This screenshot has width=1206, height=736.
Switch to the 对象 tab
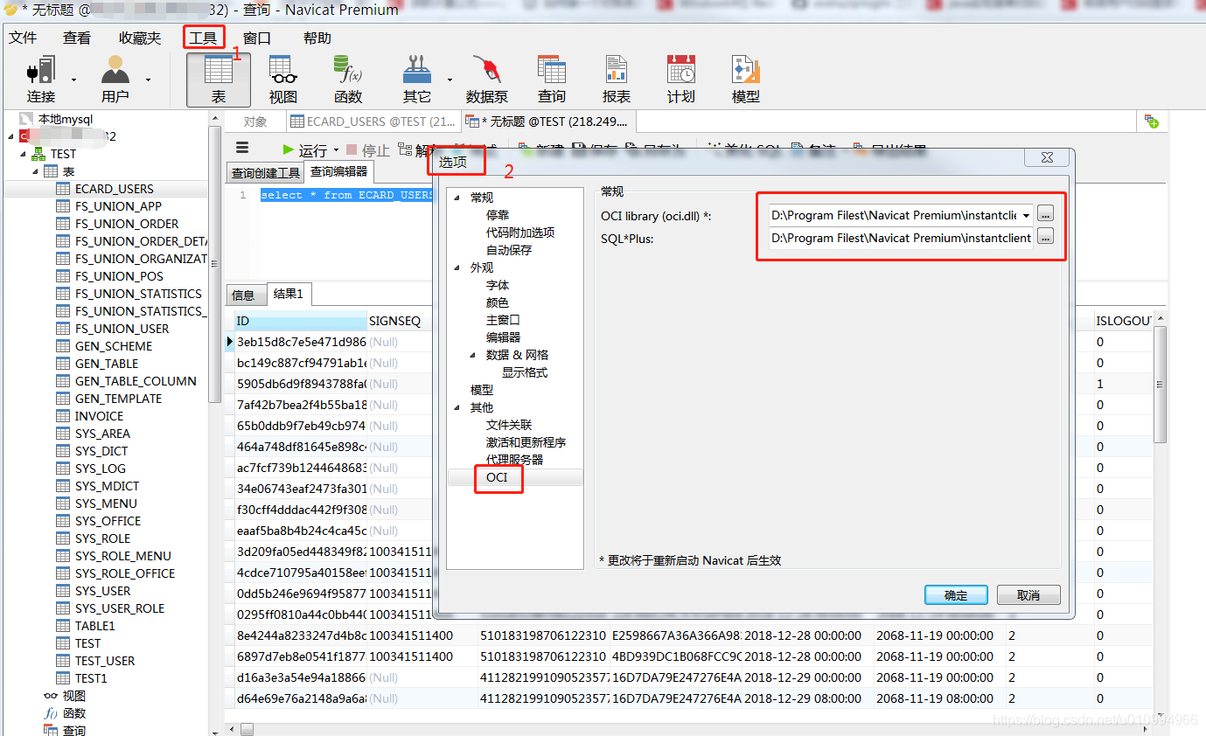(255, 122)
